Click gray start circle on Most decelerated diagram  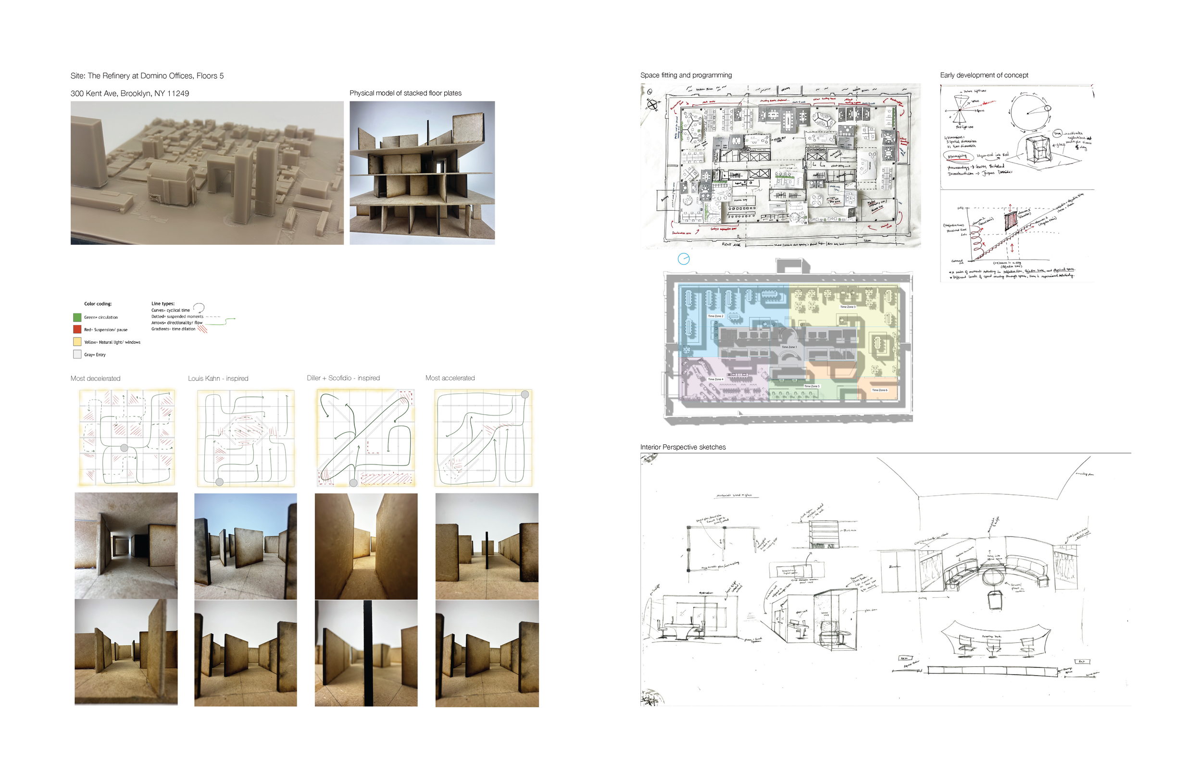(124, 448)
